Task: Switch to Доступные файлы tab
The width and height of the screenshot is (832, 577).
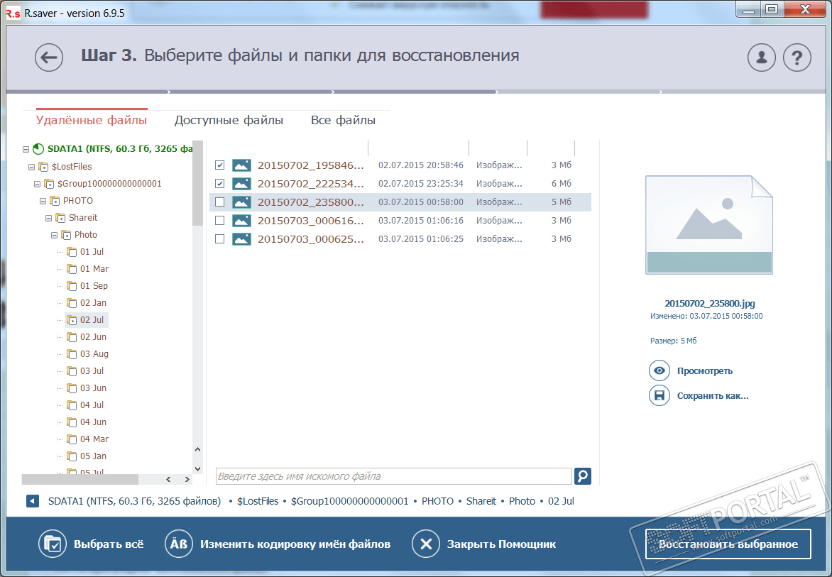Action: click(x=229, y=121)
